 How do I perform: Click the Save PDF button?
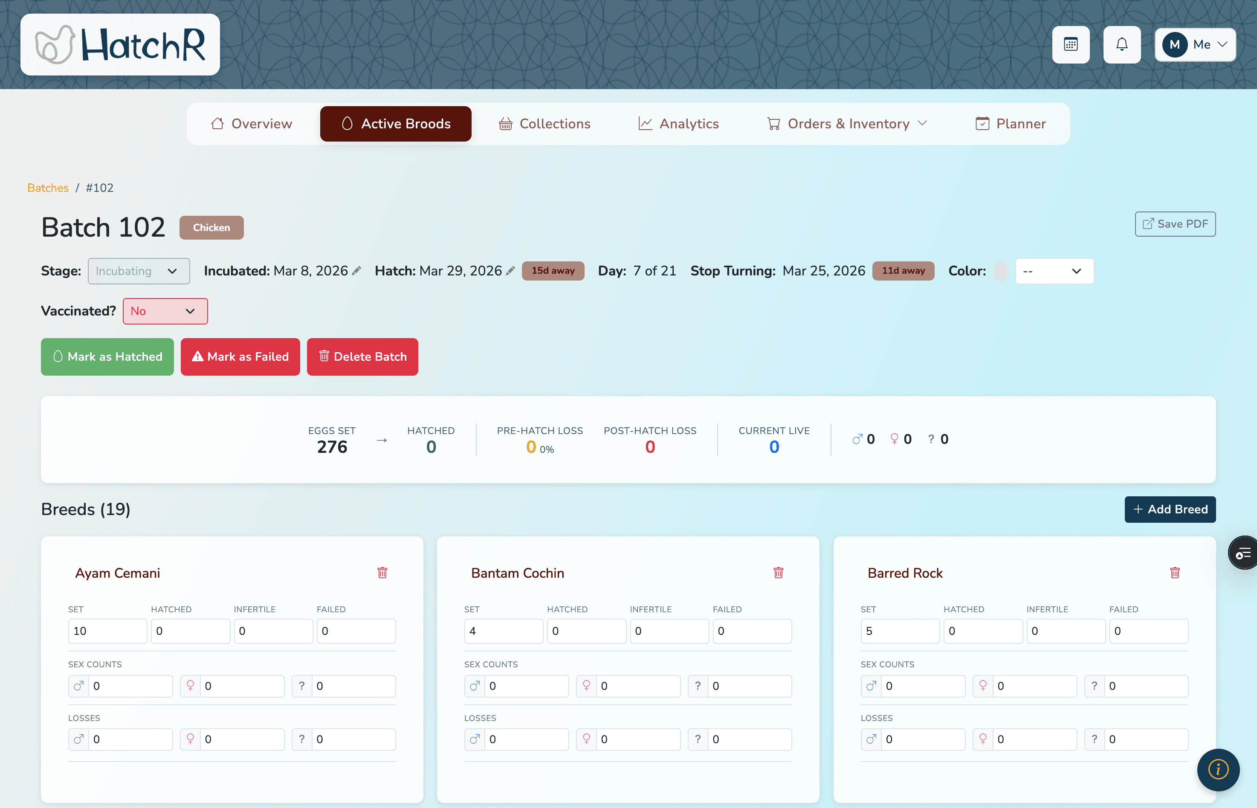[x=1175, y=224]
